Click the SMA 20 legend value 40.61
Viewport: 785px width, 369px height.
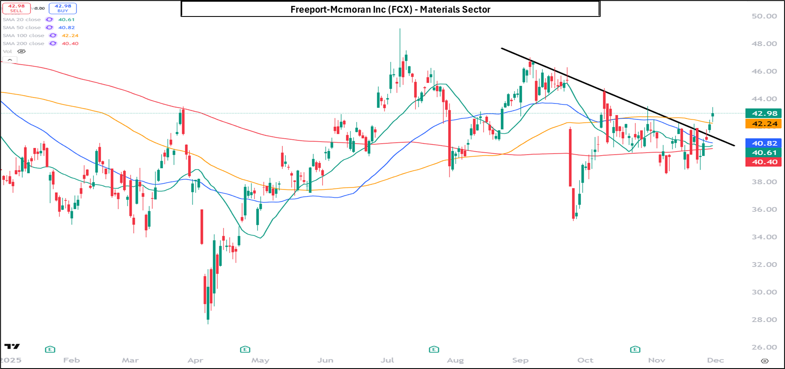(x=66, y=19)
